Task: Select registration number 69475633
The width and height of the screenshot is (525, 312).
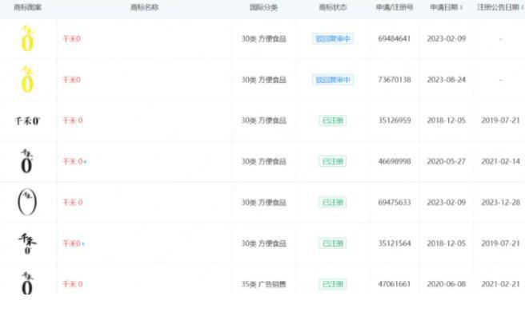Action: 395,202
